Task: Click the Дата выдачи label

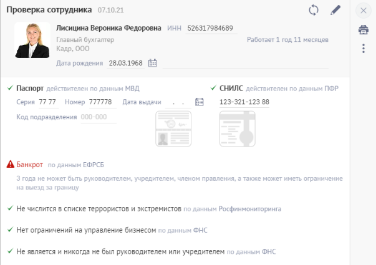Action: pyautogui.click(x=142, y=102)
